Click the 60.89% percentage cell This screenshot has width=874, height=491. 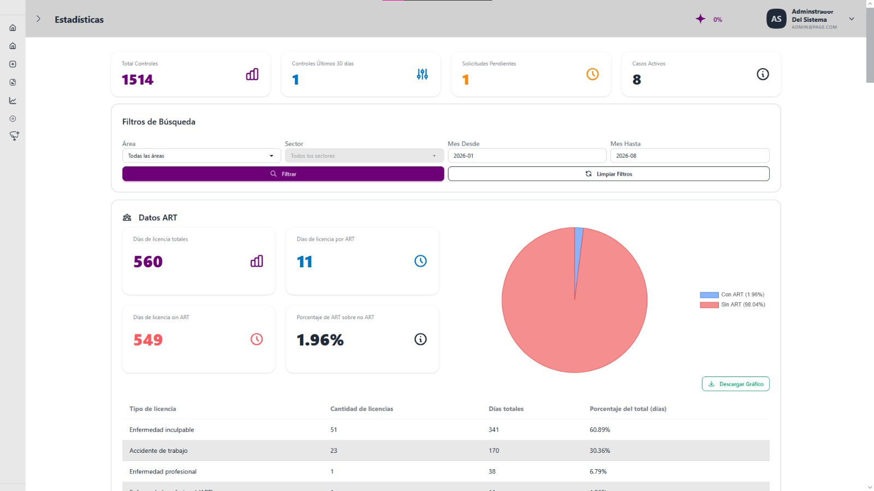(600, 430)
